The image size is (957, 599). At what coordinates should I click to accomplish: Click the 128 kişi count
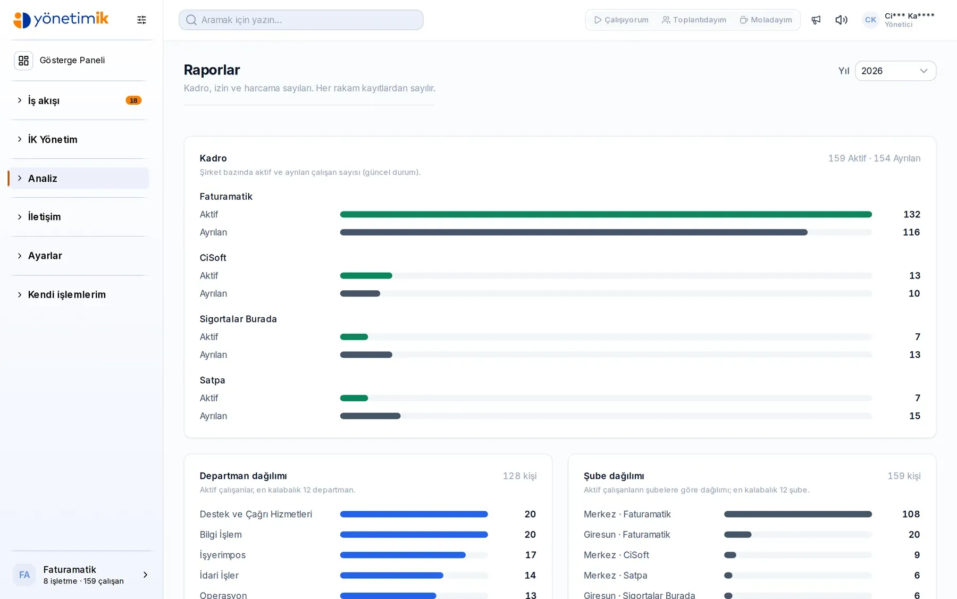tap(519, 476)
